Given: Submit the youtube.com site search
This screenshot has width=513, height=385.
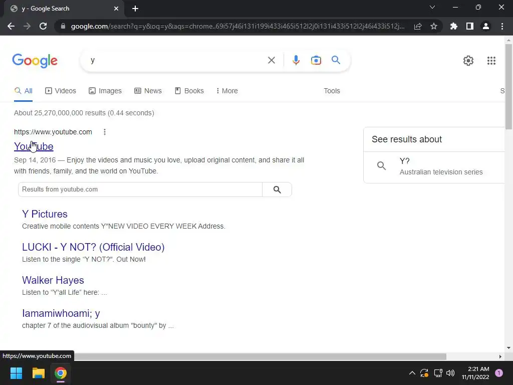Looking at the screenshot, I should pyautogui.click(x=277, y=189).
